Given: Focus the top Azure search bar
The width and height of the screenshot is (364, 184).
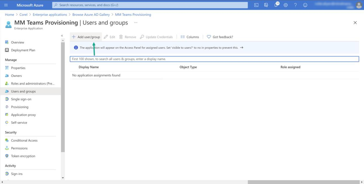Looking at the screenshot, I should (150, 5).
